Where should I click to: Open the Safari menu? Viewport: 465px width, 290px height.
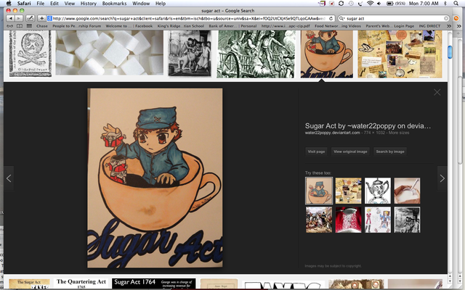point(24,4)
